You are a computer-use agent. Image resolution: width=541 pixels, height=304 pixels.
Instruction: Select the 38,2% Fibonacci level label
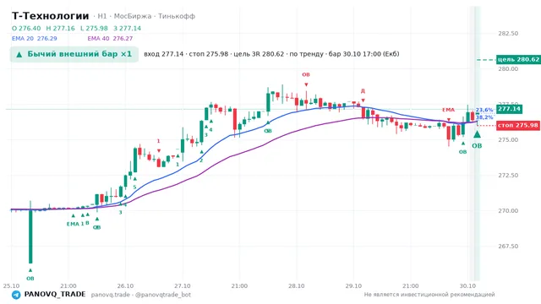(x=484, y=117)
